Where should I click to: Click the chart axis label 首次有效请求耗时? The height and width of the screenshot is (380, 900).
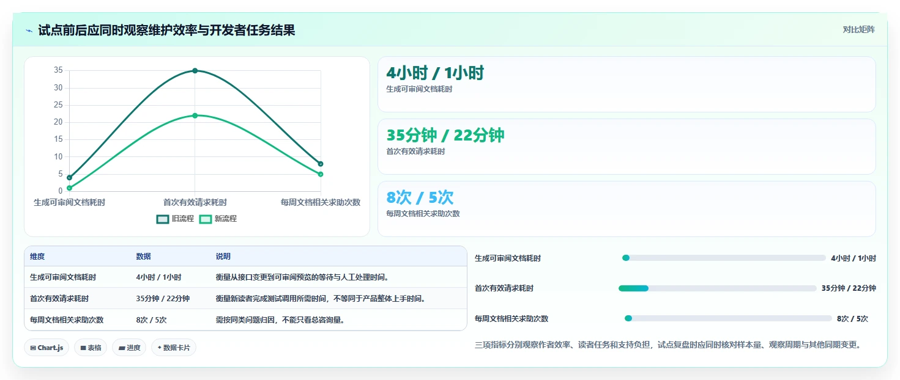[195, 202]
